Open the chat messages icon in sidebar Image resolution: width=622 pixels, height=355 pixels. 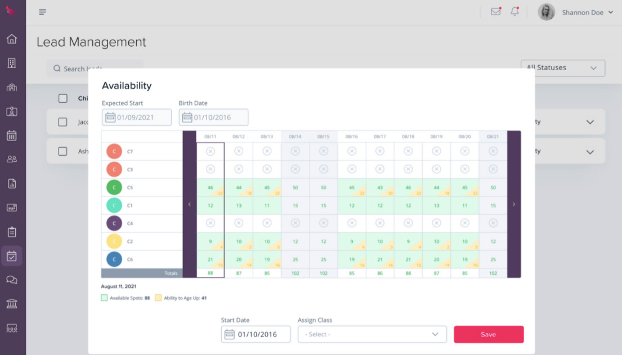12,279
